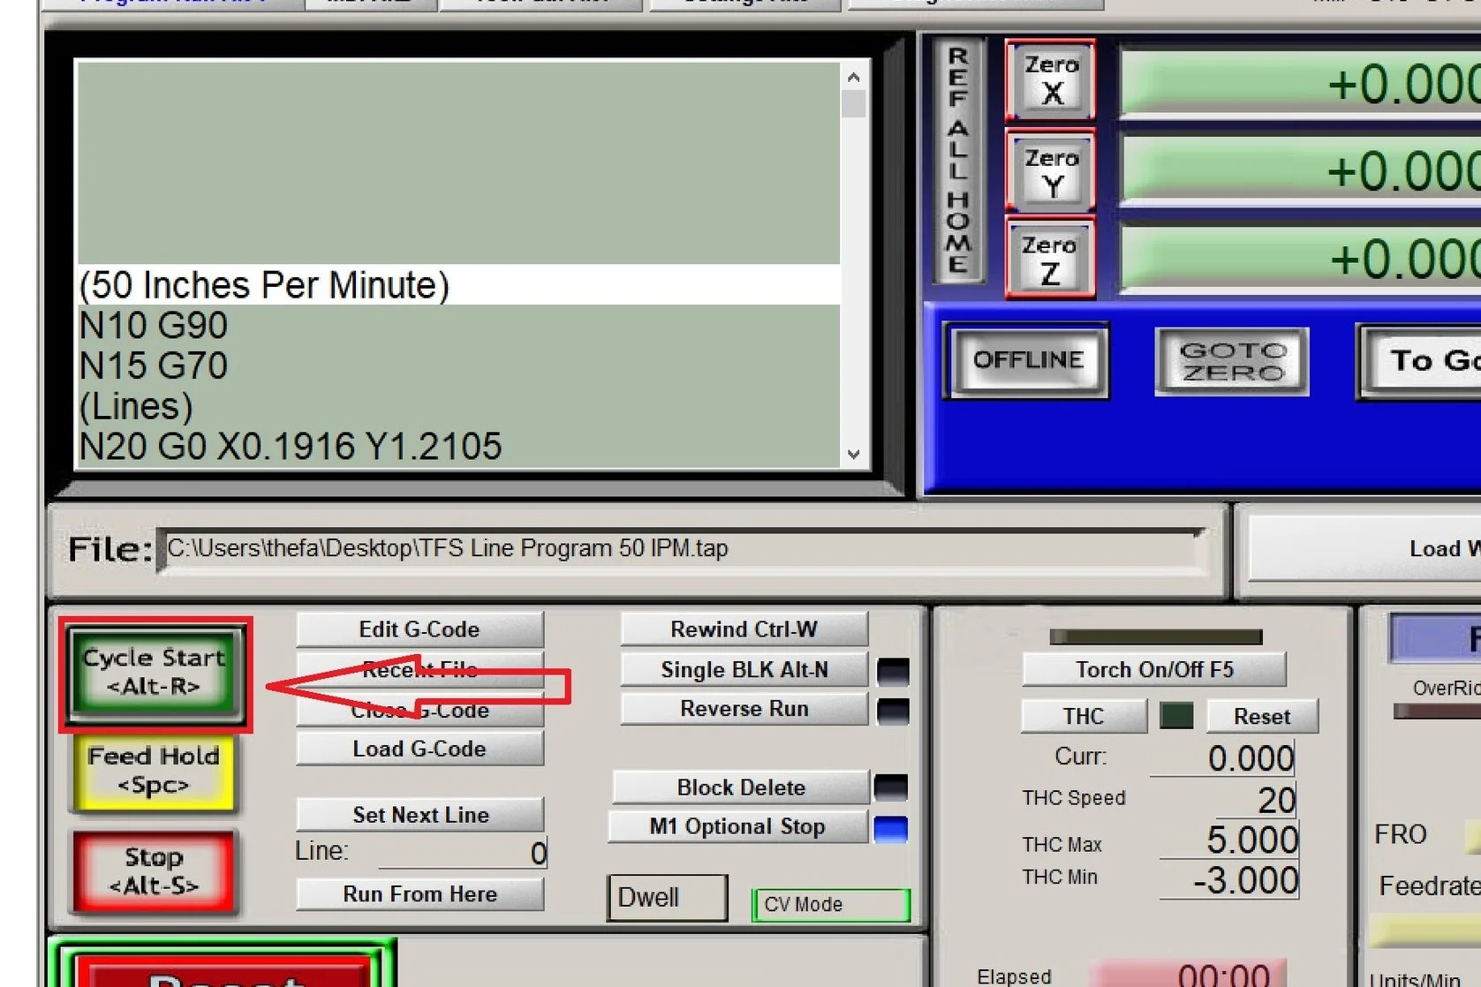Image resolution: width=1481 pixels, height=987 pixels.
Task: Click the red Stop Alt-S button
Action: [154, 871]
